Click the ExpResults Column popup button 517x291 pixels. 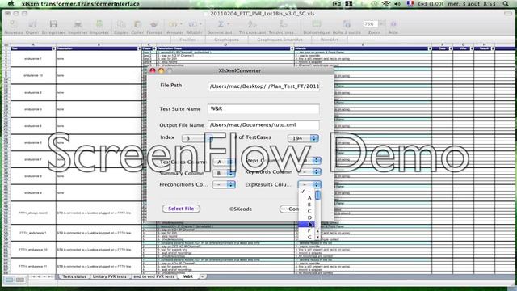point(309,184)
